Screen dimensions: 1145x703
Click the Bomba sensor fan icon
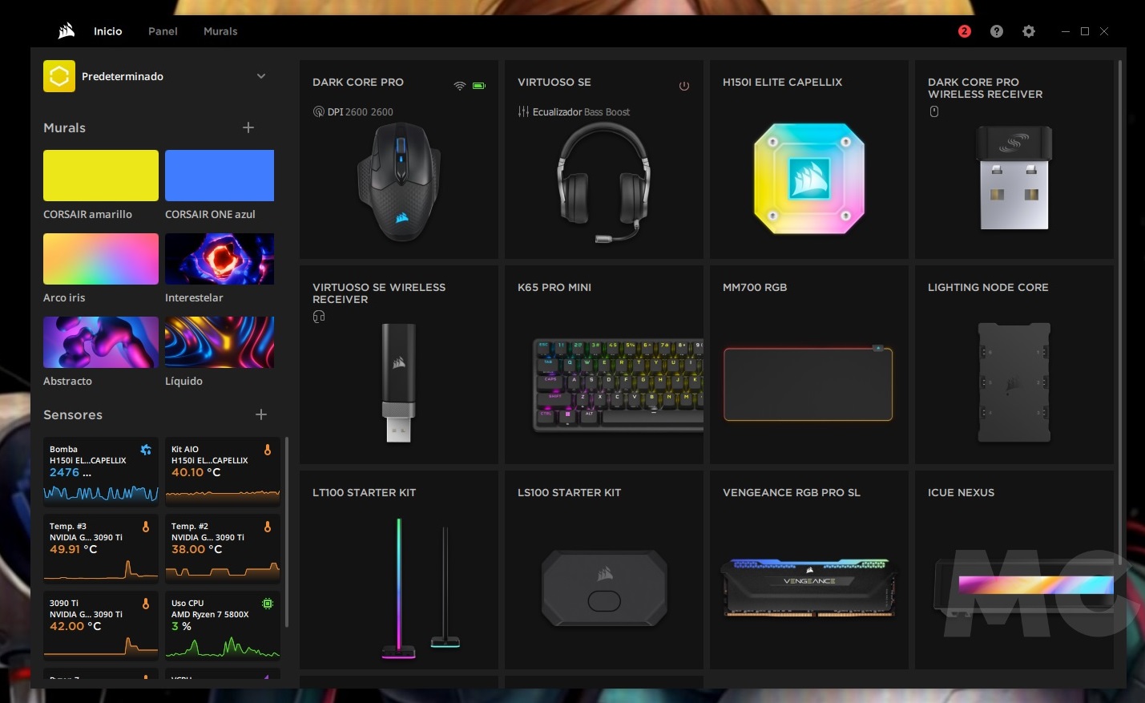pyautogui.click(x=146, y=450)
